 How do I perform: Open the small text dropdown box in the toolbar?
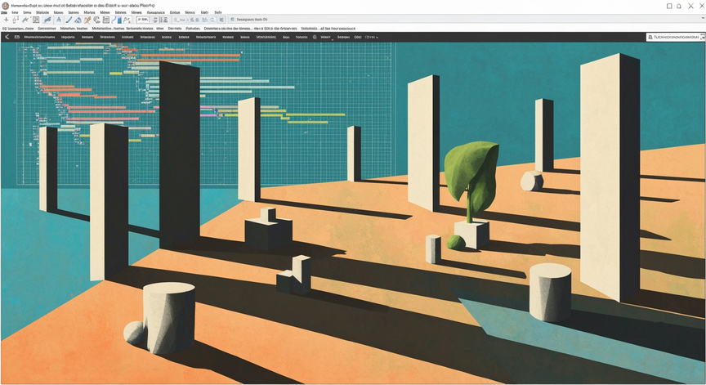143,20
